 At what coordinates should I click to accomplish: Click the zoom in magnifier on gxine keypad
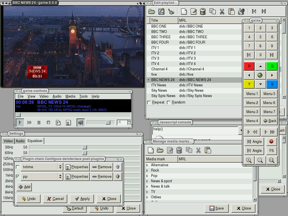pos(249,160)
